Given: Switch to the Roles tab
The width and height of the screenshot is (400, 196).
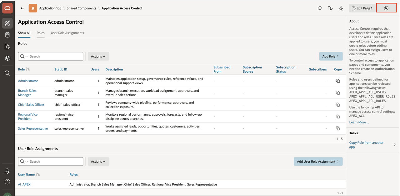Looking at the screenshot, I should pos(41,33).
